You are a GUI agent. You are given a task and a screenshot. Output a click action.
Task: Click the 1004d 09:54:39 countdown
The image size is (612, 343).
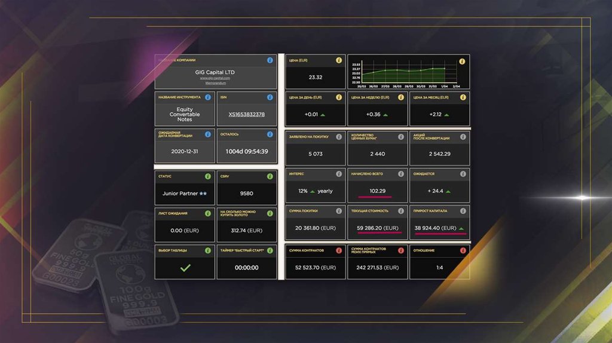pyautogui.click(x=247, y=151)
